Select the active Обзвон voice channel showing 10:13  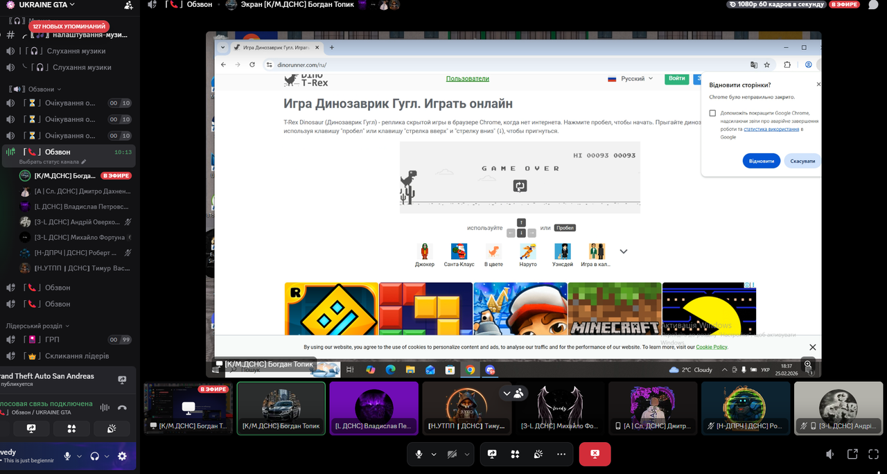tap(69, 152)
